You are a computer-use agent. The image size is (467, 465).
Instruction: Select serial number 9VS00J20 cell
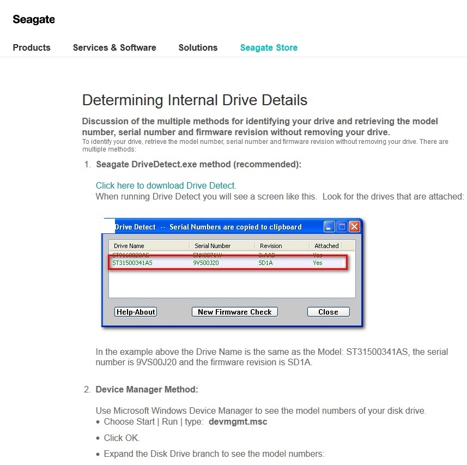click(x=206, y=263)
